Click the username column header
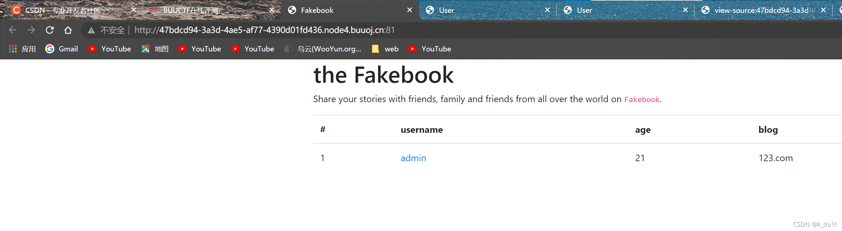The width and height of the screenshot is (842, 231). [422, 130]
